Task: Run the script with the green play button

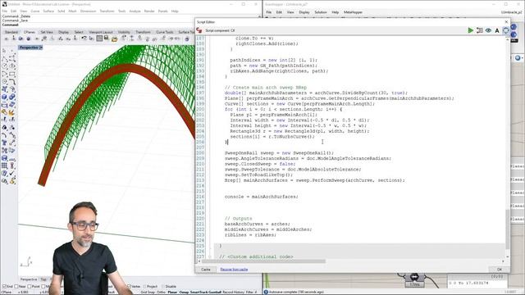Action: 470,30
